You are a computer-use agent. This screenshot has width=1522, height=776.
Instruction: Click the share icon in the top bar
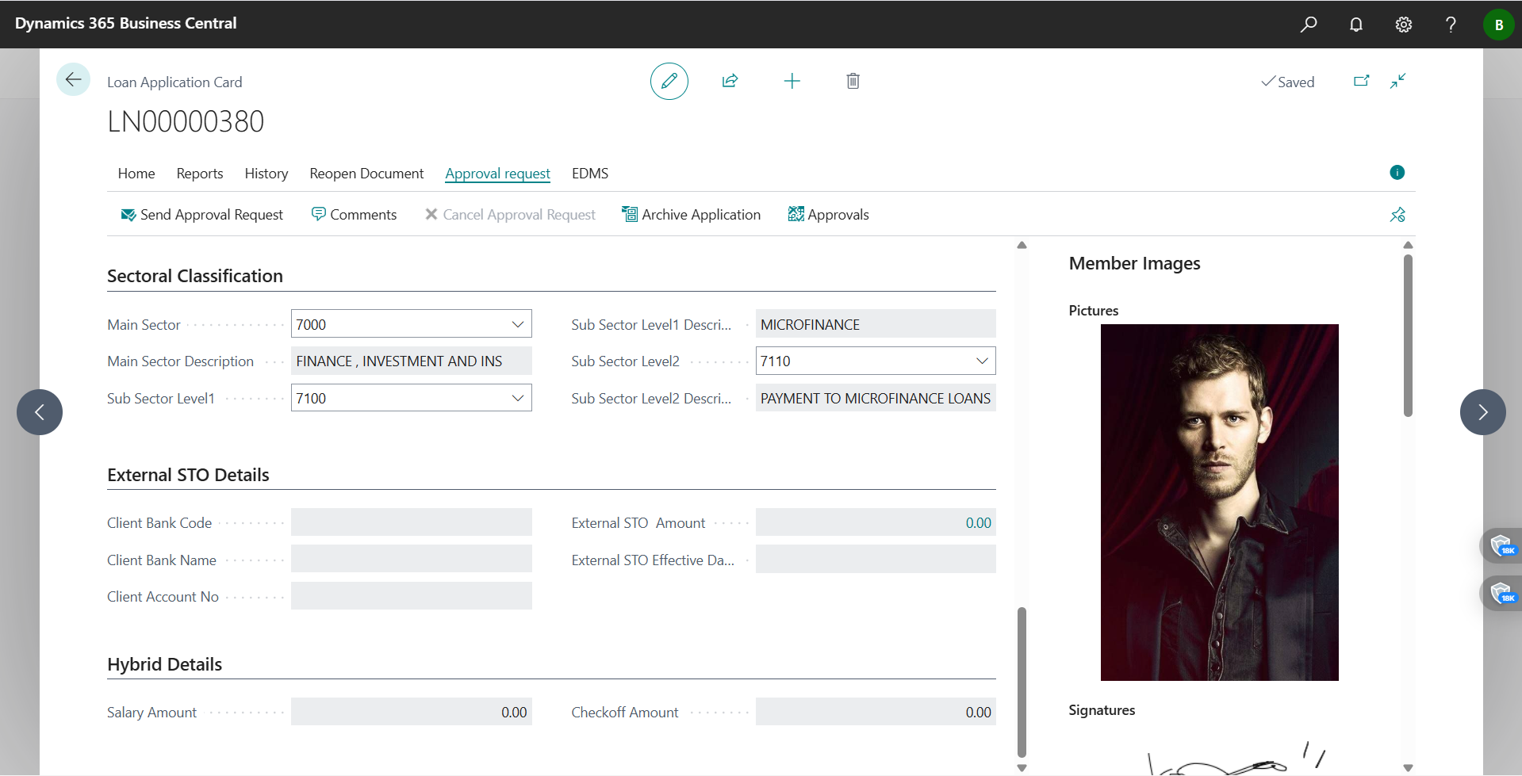pyautogui.click(x=730, y=81)
